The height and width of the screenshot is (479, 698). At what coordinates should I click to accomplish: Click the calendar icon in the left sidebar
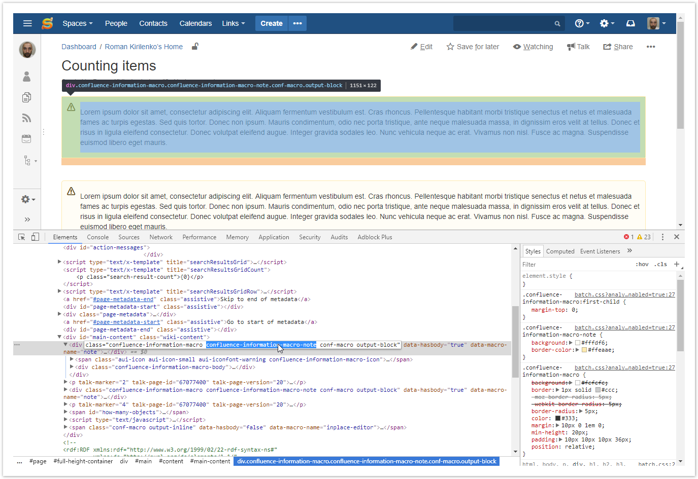pos(27,138)
